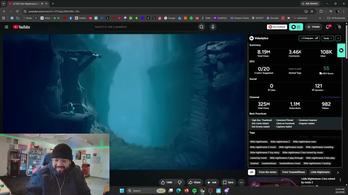Open YouTube notifications bell

point(328,27)
